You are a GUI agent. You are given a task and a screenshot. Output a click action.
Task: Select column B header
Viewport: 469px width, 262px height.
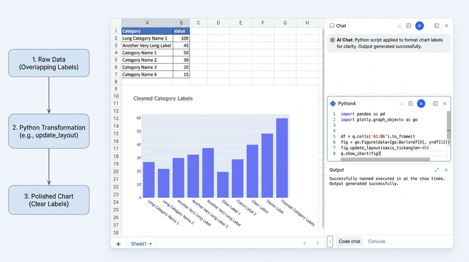click(x=182, y=23)
